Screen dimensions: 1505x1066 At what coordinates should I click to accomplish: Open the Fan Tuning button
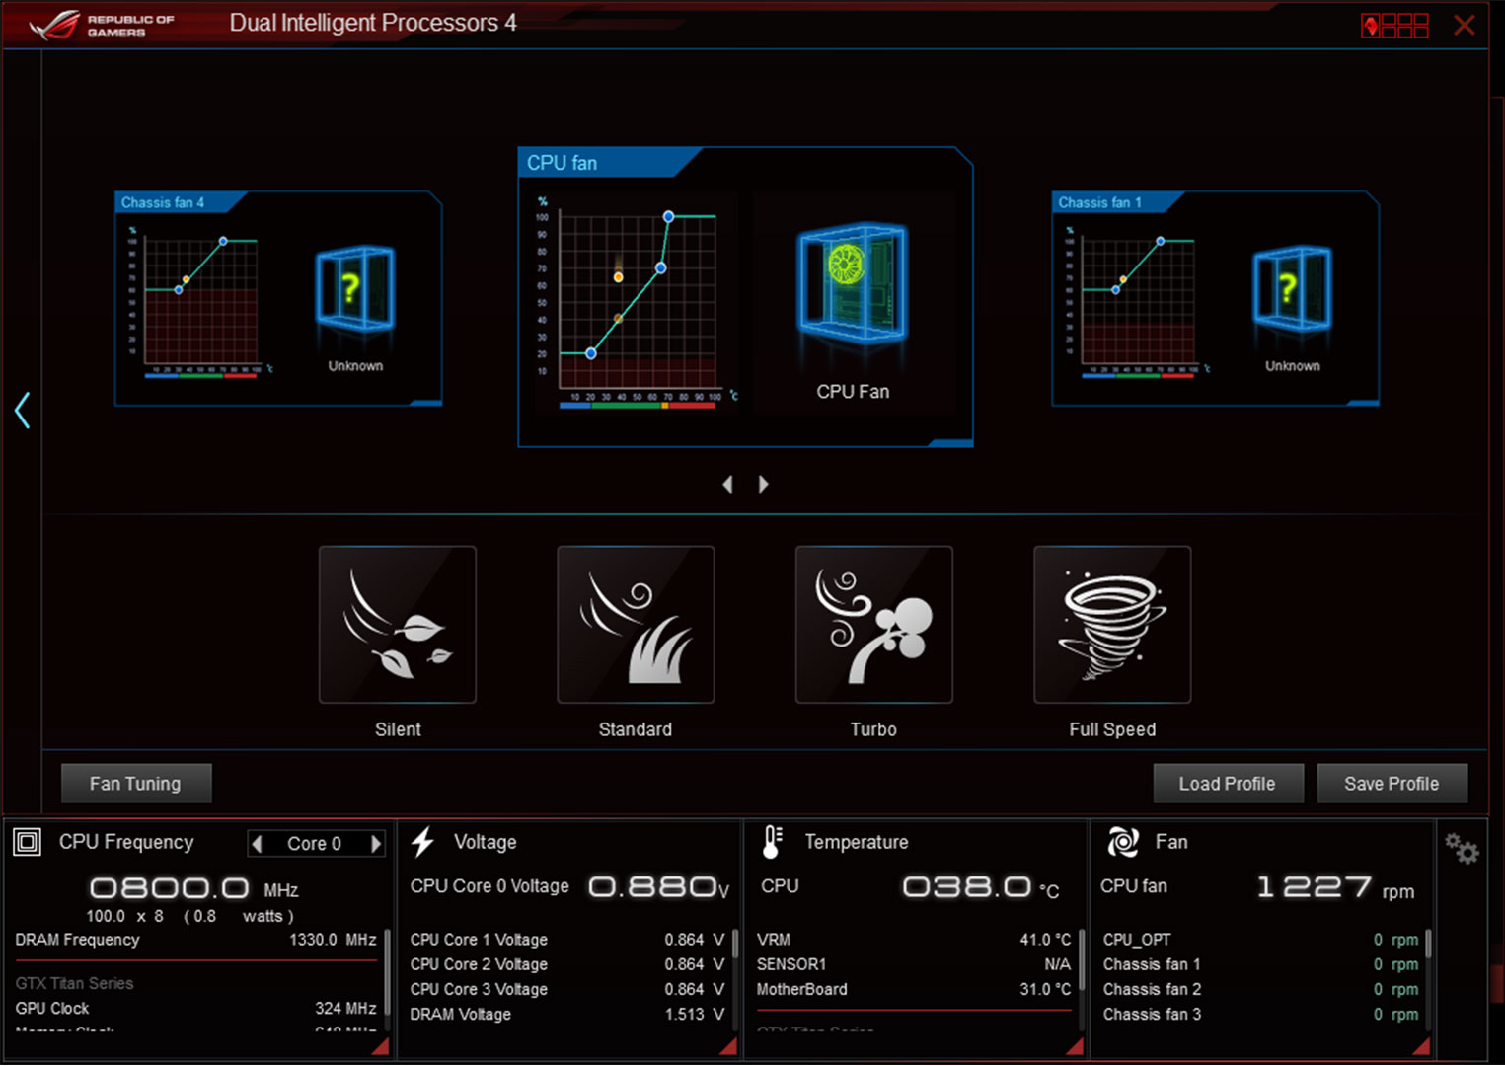coord(135,784)
